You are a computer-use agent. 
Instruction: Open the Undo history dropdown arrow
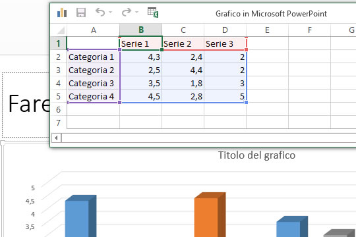coord(111,12)
